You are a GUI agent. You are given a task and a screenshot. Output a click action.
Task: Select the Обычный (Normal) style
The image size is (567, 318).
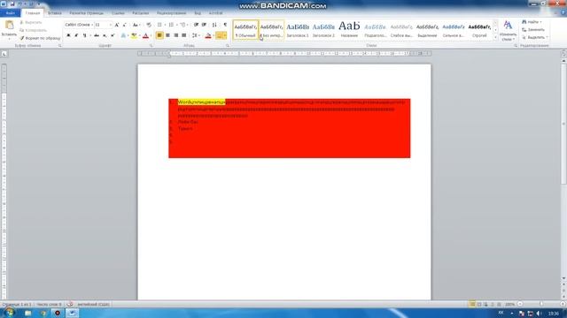coord(245,29)
